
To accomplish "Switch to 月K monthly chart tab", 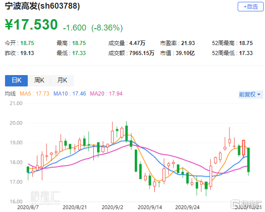I will 62,81.
